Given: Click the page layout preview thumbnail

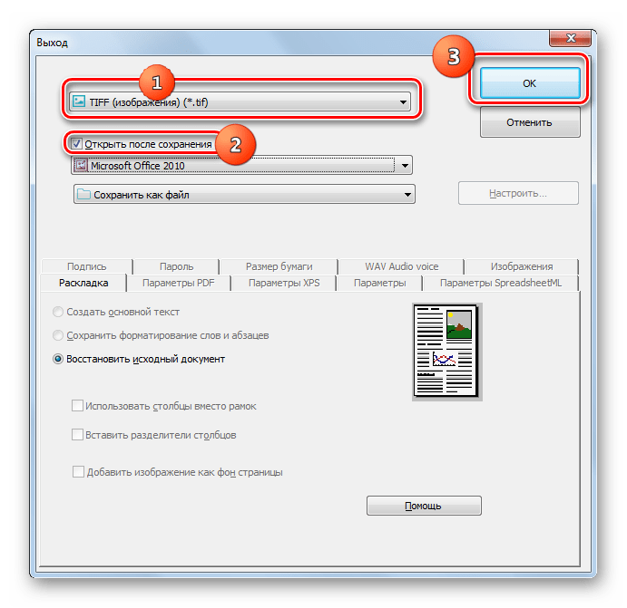Looking at the screenshot, I should tap(446, 352).
